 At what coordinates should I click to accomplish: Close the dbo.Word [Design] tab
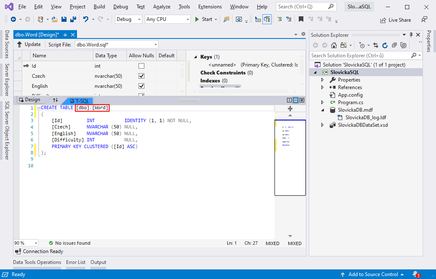click(x=72, y=35)
